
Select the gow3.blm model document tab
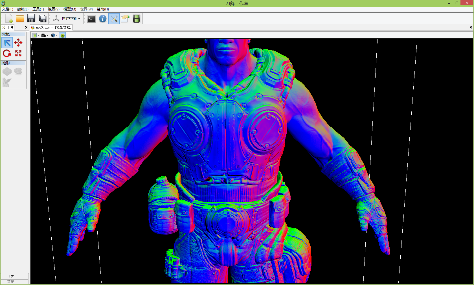(51, 27)
